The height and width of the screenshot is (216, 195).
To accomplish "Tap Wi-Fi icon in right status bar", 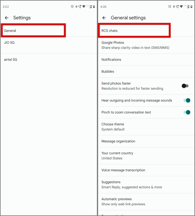I will tap(181, 7).
